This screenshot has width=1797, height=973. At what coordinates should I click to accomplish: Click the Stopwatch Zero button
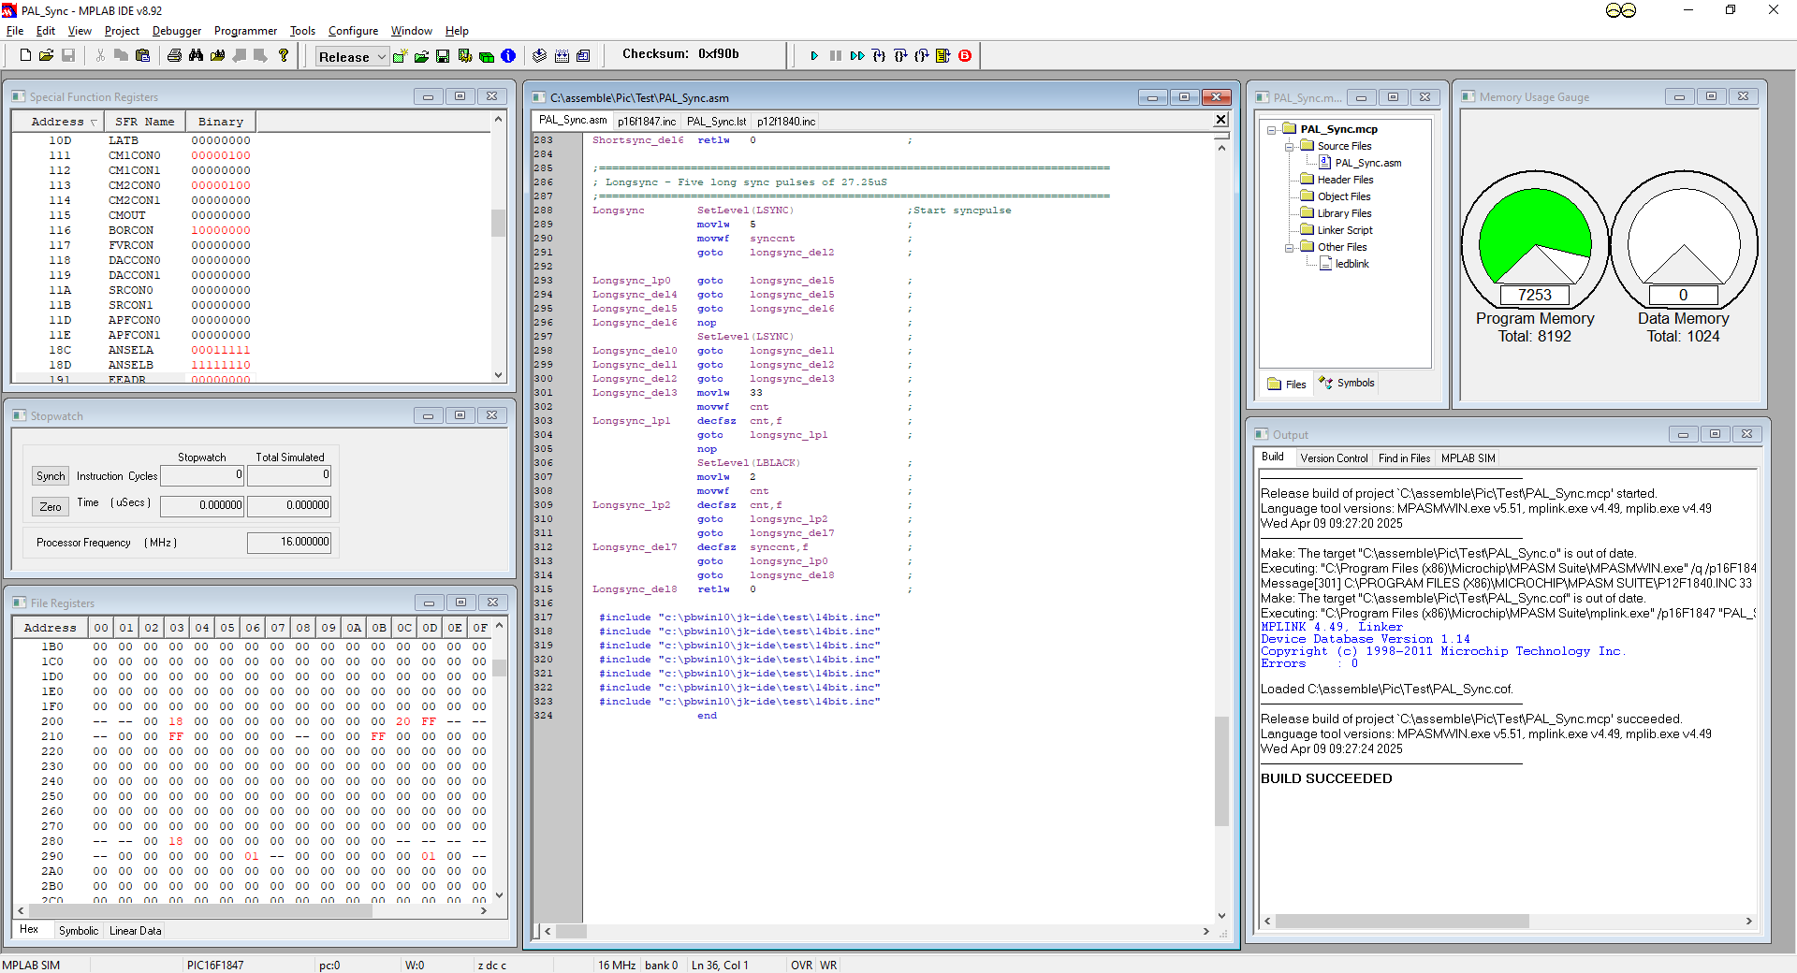pos(51,507)
